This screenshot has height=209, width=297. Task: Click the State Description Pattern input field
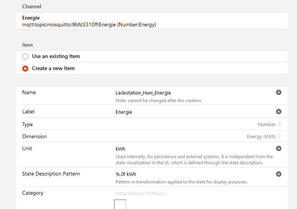coord(188,174)
